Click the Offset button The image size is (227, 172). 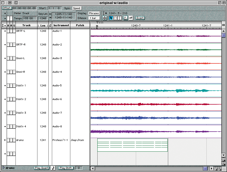click(x=7, y=8)
